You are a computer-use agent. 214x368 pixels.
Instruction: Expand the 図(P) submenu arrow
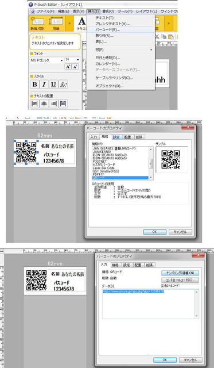[151, 49]
